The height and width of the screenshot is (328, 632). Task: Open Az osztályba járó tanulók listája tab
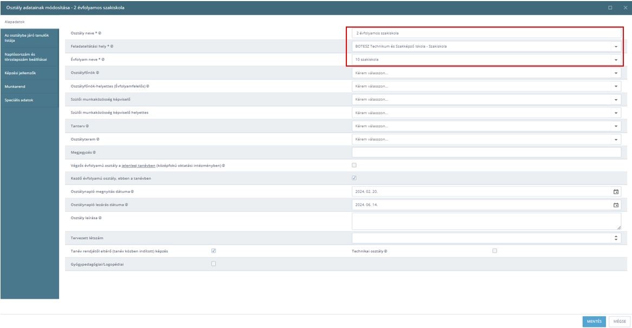[30, 38]
